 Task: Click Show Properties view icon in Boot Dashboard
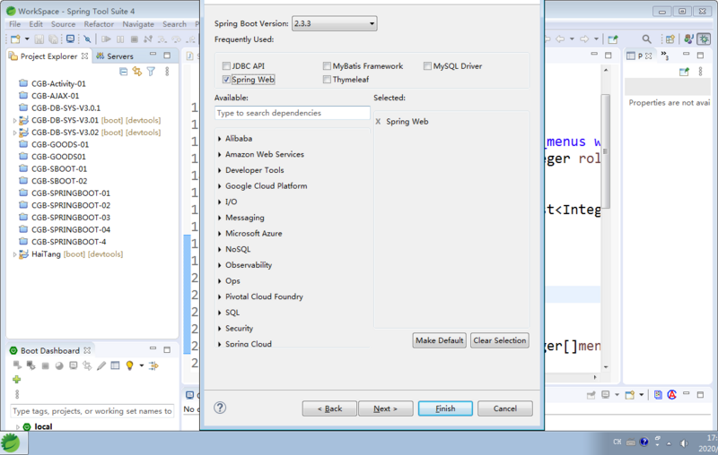click(x=115, y=365)
